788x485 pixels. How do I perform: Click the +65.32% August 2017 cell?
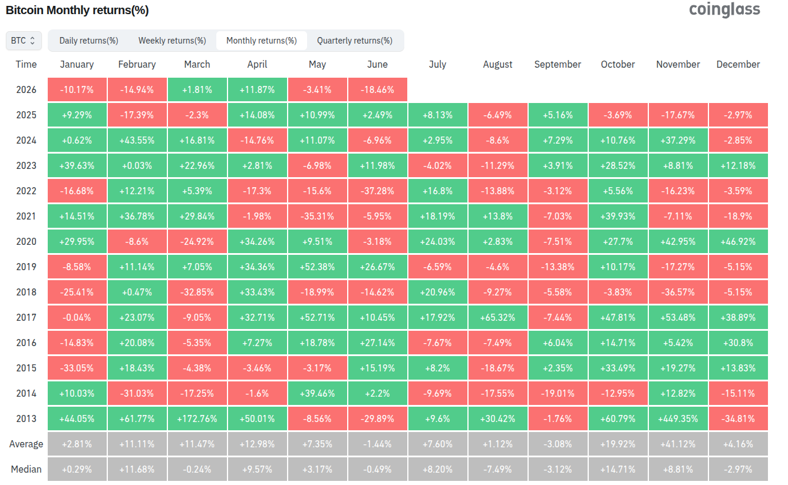point(498,317)
